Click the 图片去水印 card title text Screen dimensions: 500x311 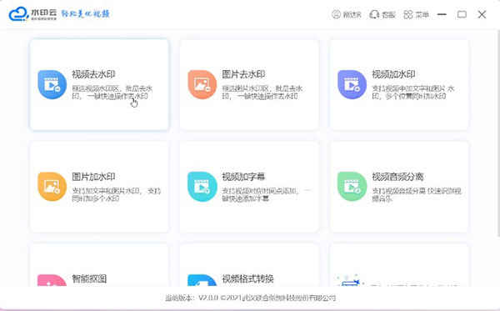coord(243,74)
